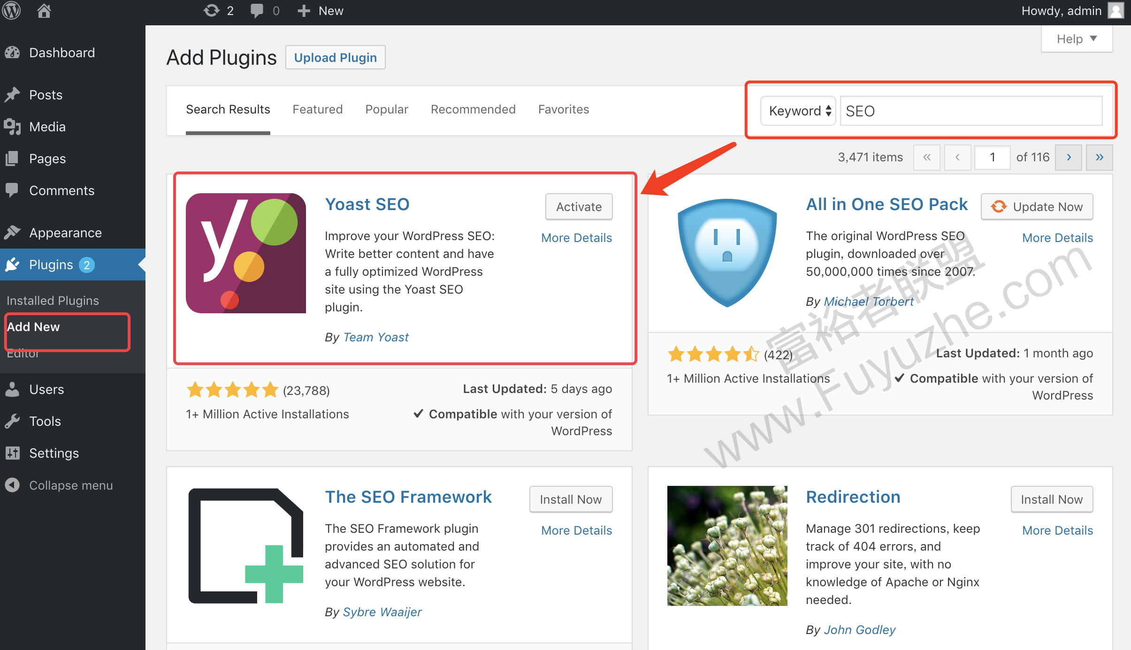Click the first page double arrow
Screen dimensions: 1131x650
coord(927,157)
